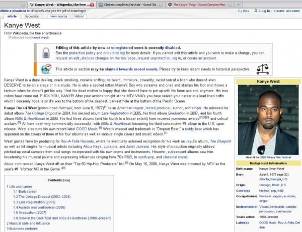The width and height of the screenshot is (302, 232).
Task: Open the Ludacris link
Action: coord(110,146)
